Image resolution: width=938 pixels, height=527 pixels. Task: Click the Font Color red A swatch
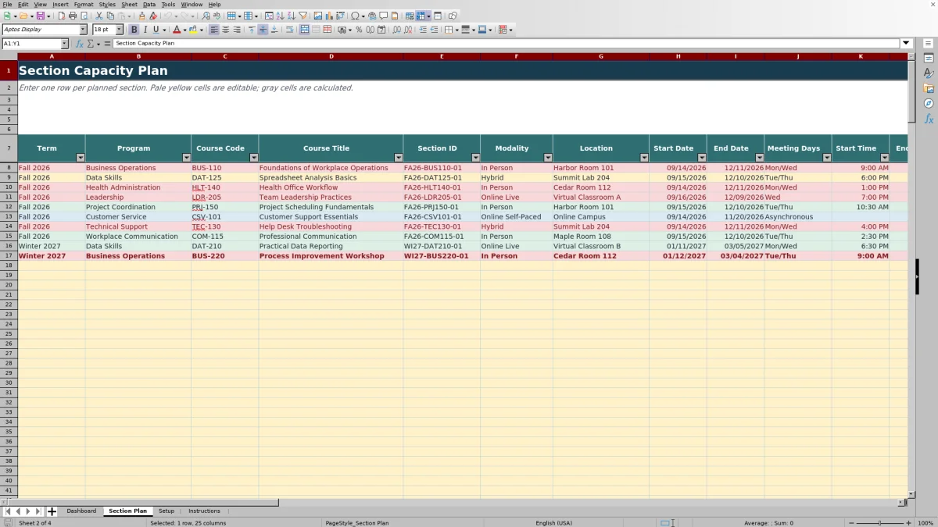click(176, 30)
